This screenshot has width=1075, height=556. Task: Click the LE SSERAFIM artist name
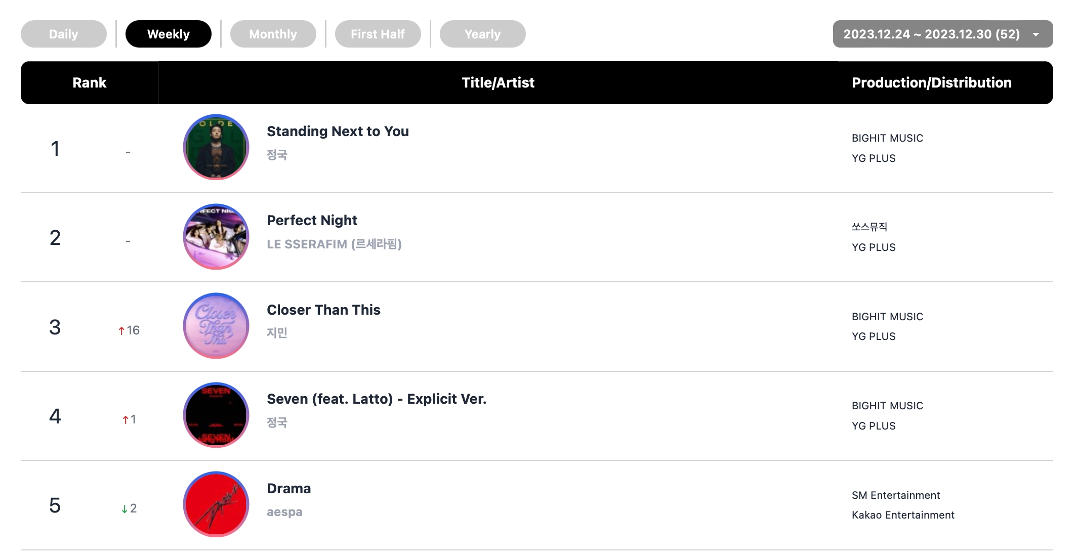pos(334,244)
